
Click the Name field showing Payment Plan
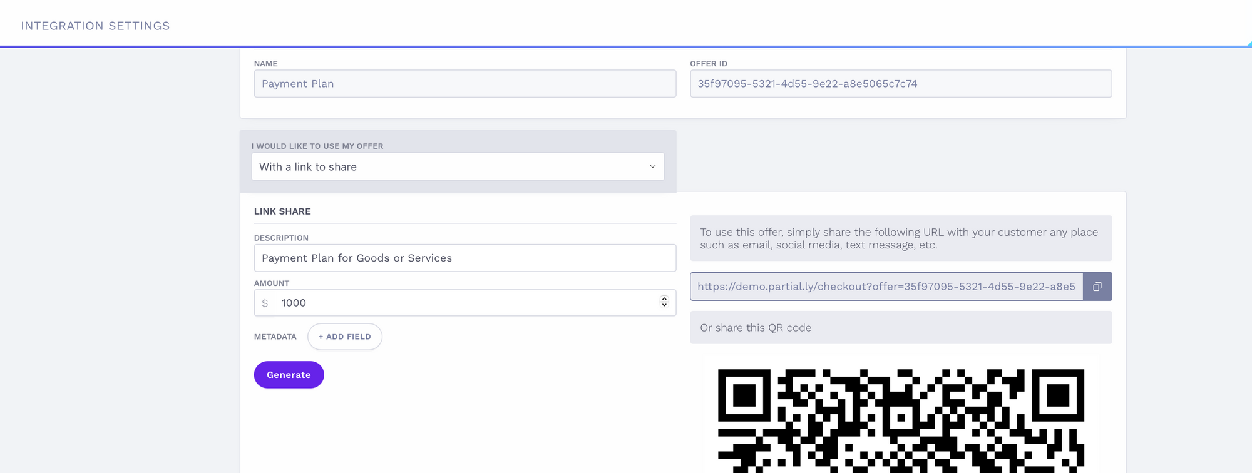pyautogui.click(x=465, y=84)
